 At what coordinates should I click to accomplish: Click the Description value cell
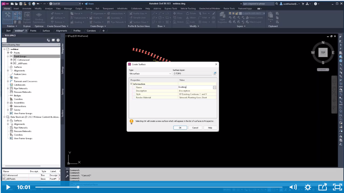click(x=197, y=91)
